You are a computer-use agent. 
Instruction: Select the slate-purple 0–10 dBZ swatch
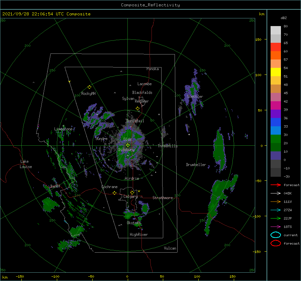click(x=276, y=156)
